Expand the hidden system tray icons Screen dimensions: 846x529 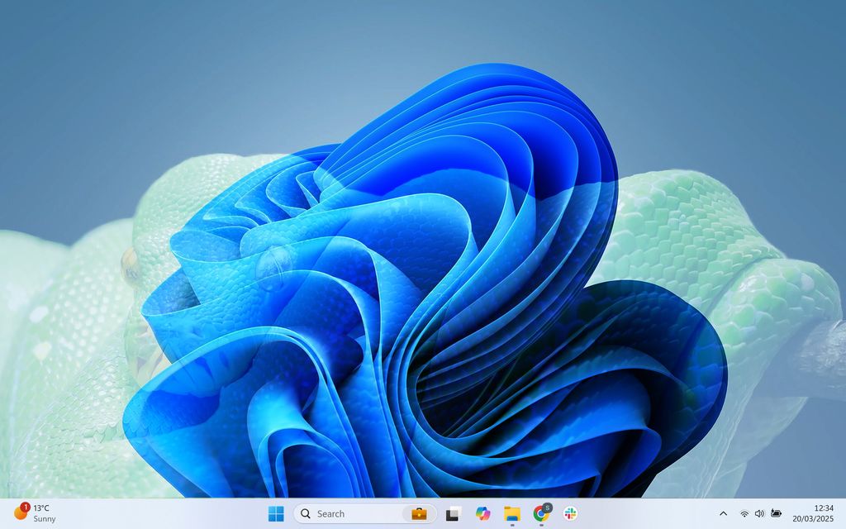click(x=724, y=513)
